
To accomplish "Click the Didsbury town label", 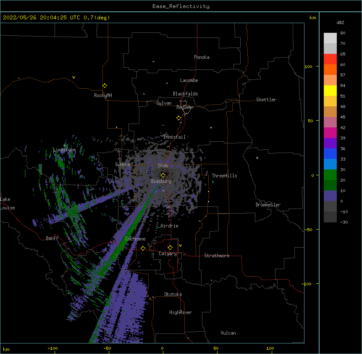I will pyautogui.click(x=161, y=181).
